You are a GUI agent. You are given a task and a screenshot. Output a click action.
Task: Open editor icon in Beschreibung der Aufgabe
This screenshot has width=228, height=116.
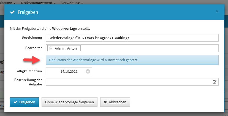click(x=215, y=82)
